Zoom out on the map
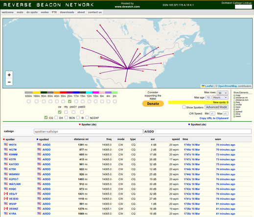254x217 pixels. point(9,82)
